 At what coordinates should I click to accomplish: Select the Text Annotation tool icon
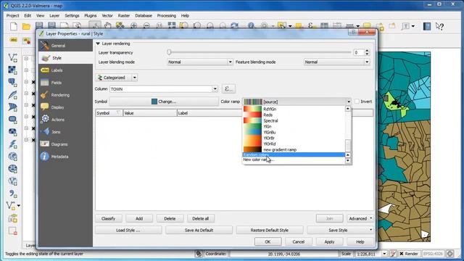(405, 26)
